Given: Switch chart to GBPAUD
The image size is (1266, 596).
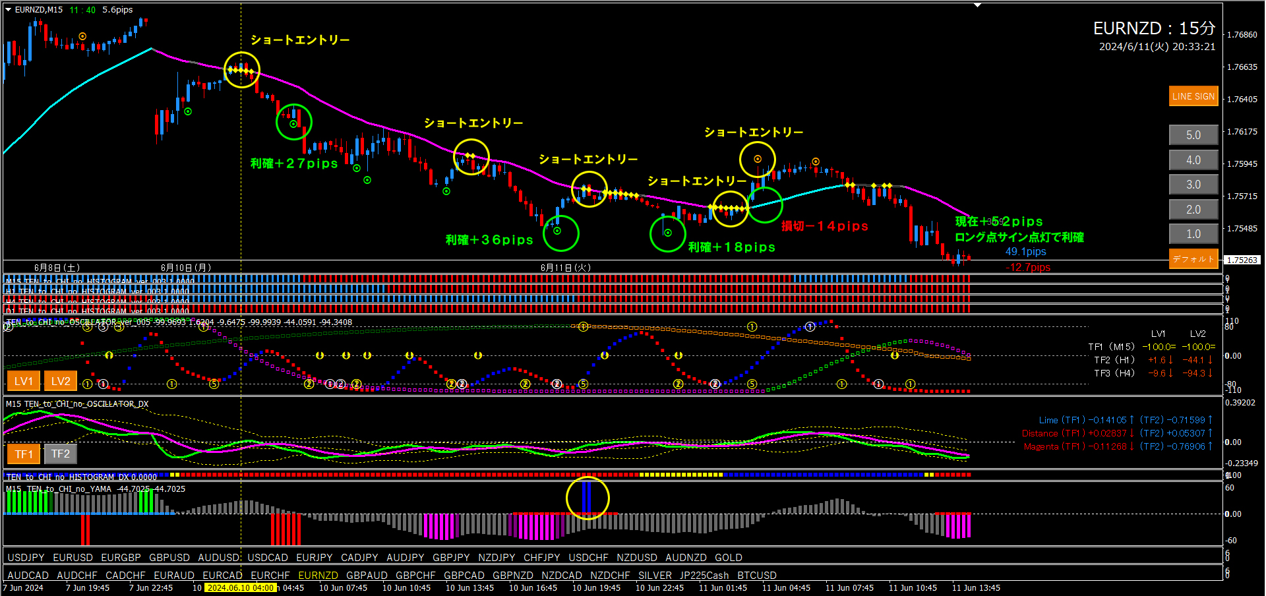Looking at the screenshot, I should [x=367, y=576].
